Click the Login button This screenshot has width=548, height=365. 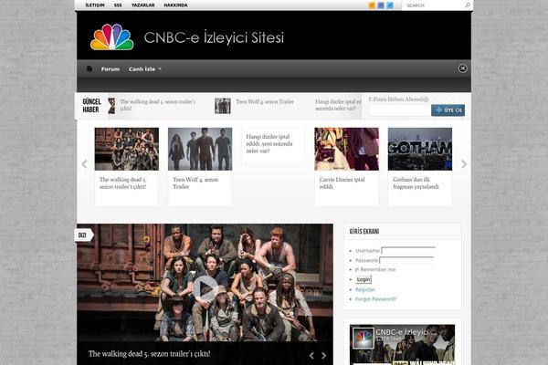[364, 279]
